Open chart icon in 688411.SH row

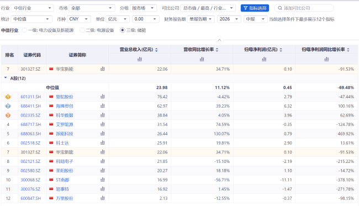pyautogui.click(x=103, y=105)
